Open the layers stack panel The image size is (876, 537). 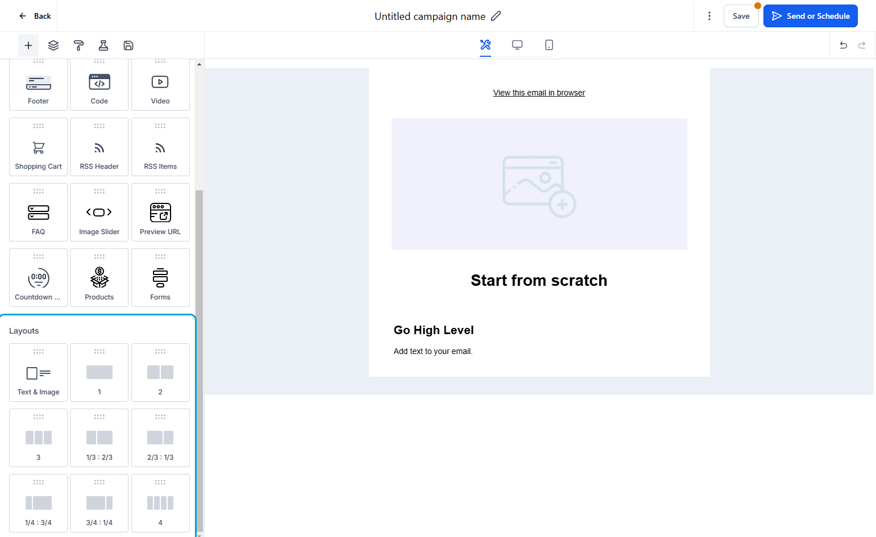tap(53, 45)
